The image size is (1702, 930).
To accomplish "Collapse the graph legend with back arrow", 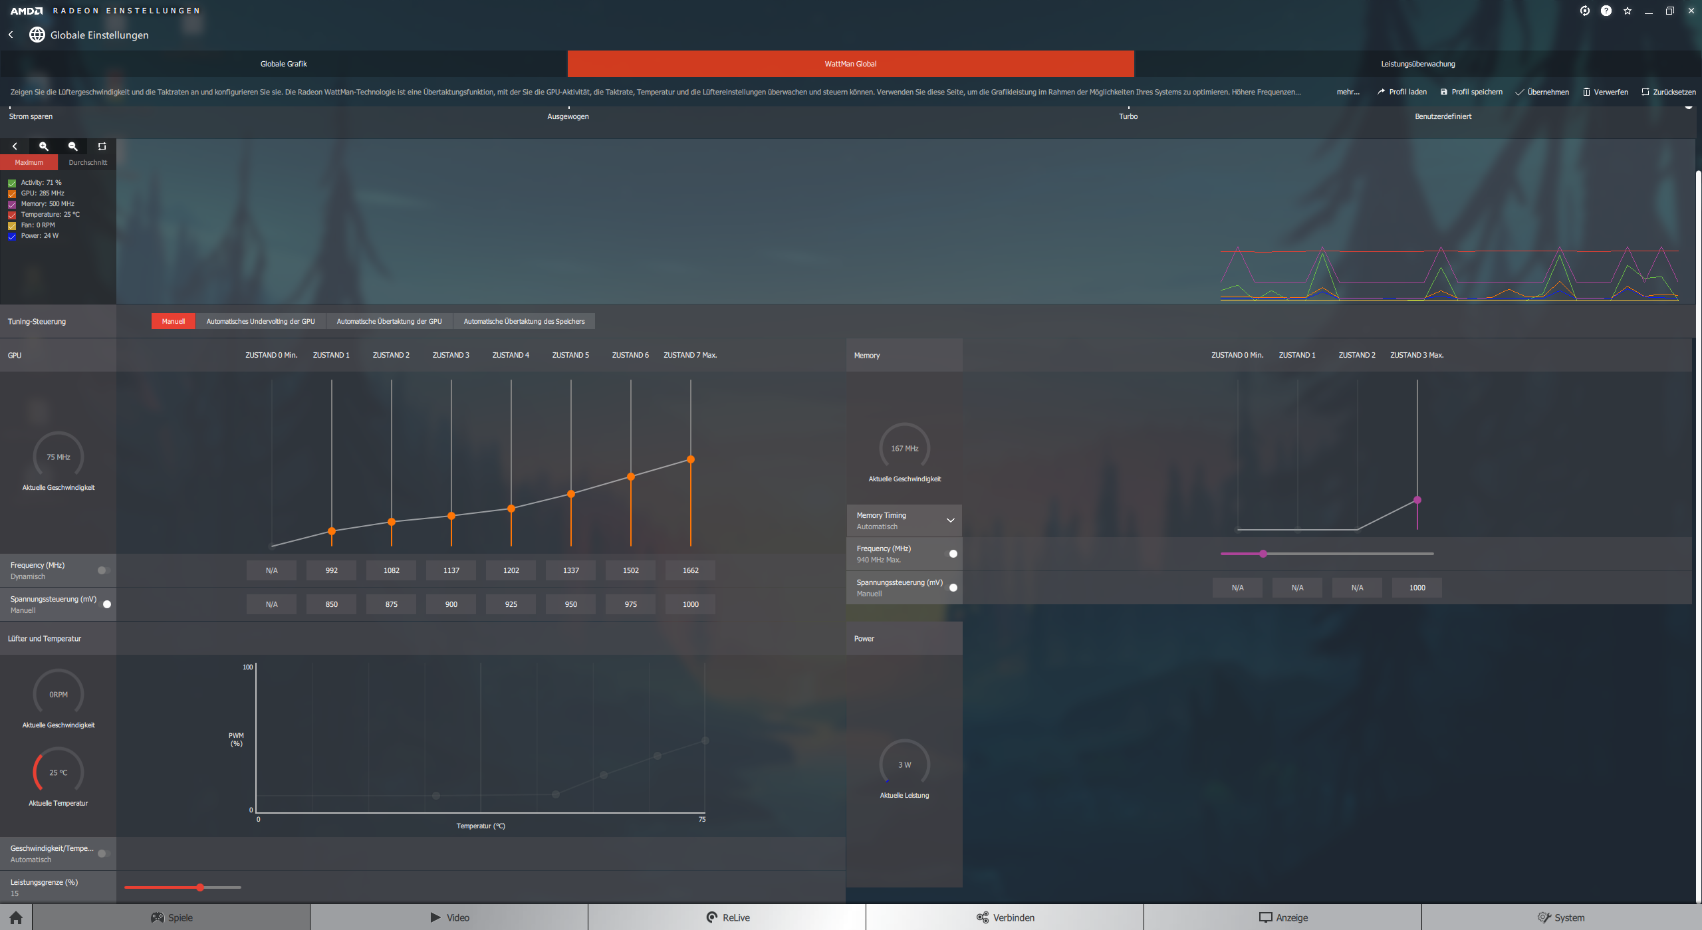I will click(x=15, y=146).
